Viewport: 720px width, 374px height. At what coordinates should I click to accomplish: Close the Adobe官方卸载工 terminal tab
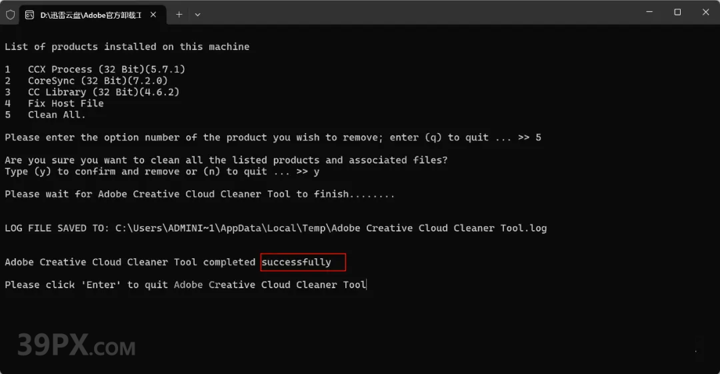click(153, 15)
